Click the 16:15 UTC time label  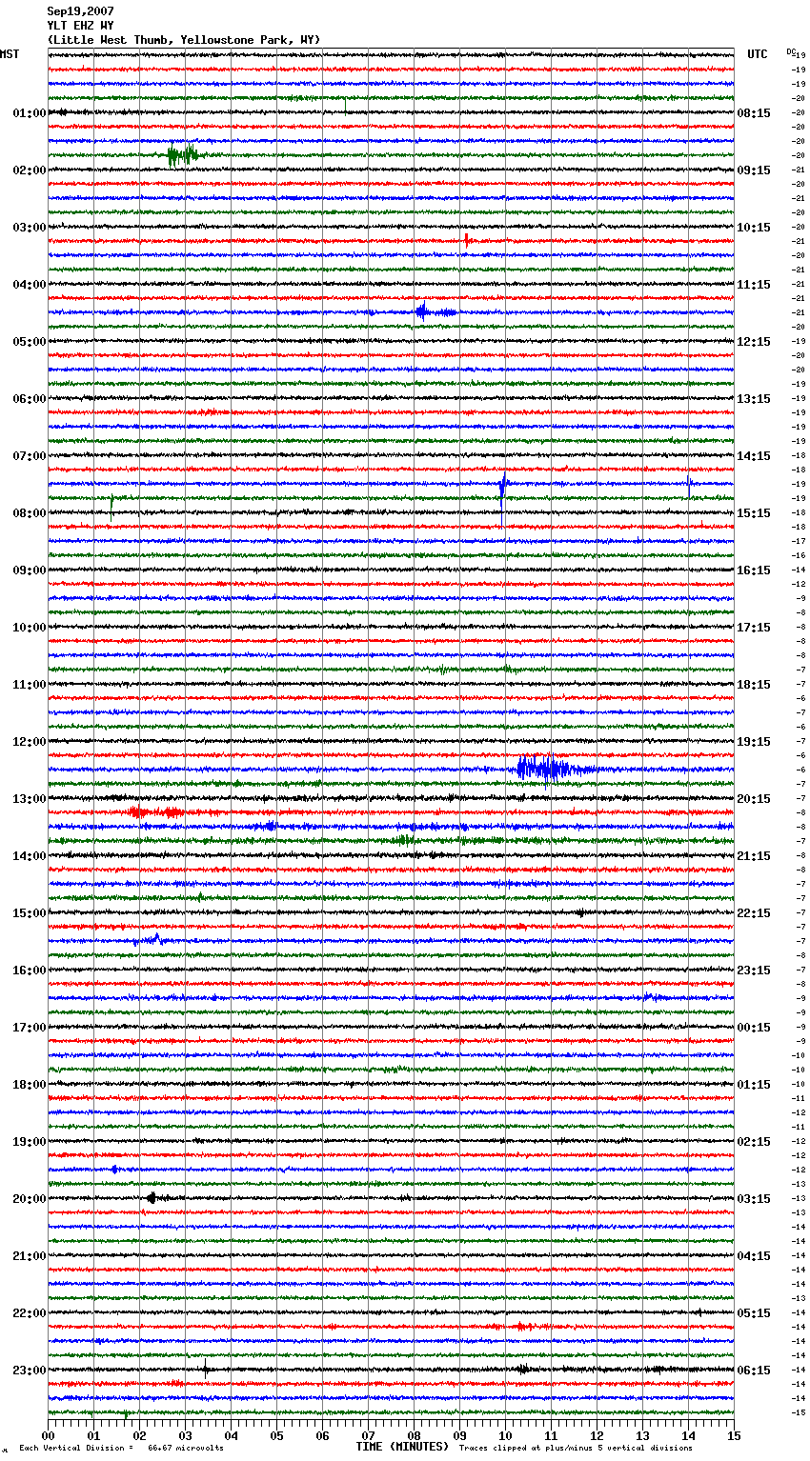754,570
